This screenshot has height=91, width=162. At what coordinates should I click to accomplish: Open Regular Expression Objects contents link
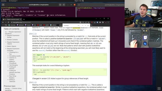pos(13,43)
